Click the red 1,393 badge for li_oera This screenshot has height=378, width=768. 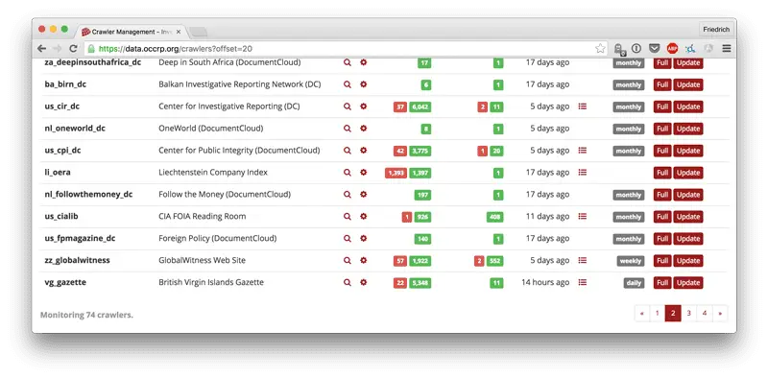pyautogui.click(x=396, y=173)
